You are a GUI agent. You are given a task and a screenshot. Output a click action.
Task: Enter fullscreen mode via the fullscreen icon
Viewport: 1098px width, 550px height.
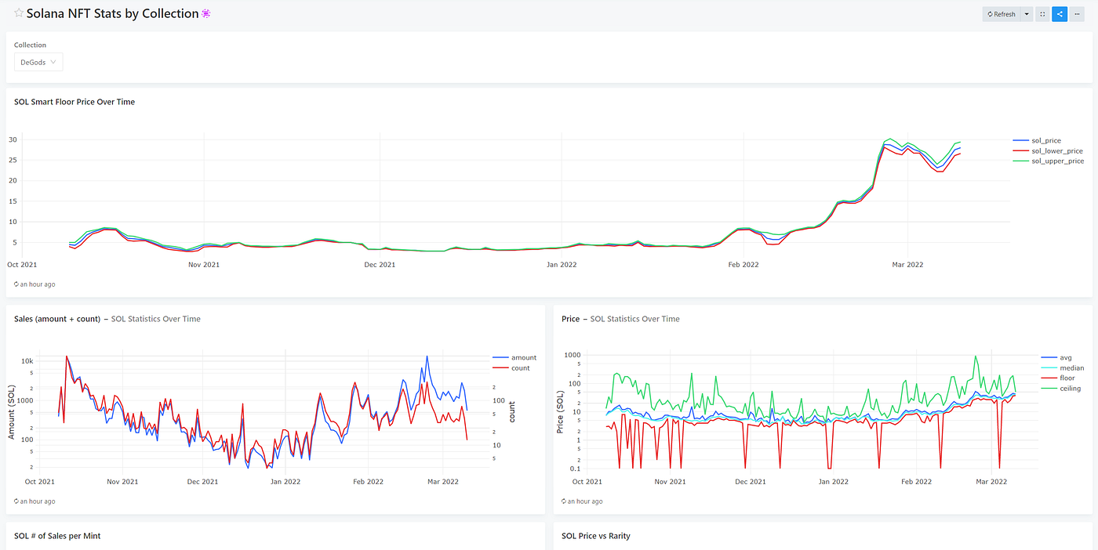click(x=1042, y=14)
